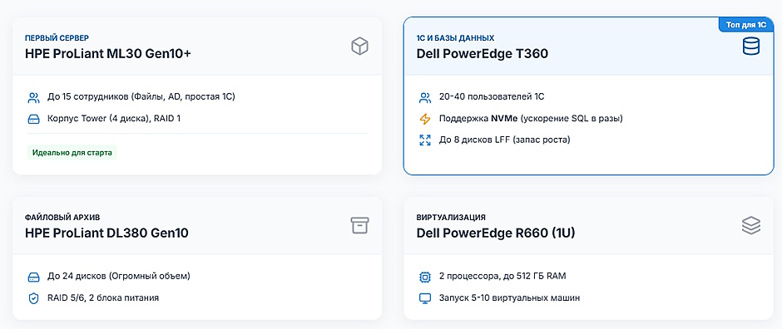Click the 'Идеально для старта' green tag
782x329 pixels.
coord(72,152)
